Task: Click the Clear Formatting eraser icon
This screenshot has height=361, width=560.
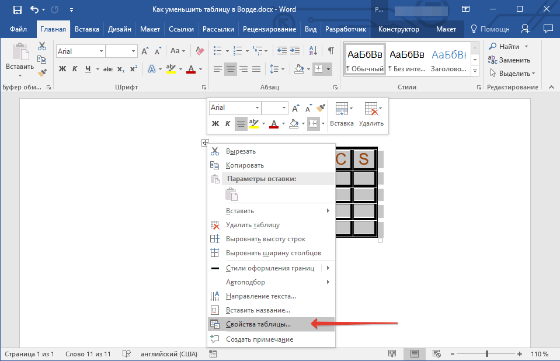Action: tap(201, 51)
